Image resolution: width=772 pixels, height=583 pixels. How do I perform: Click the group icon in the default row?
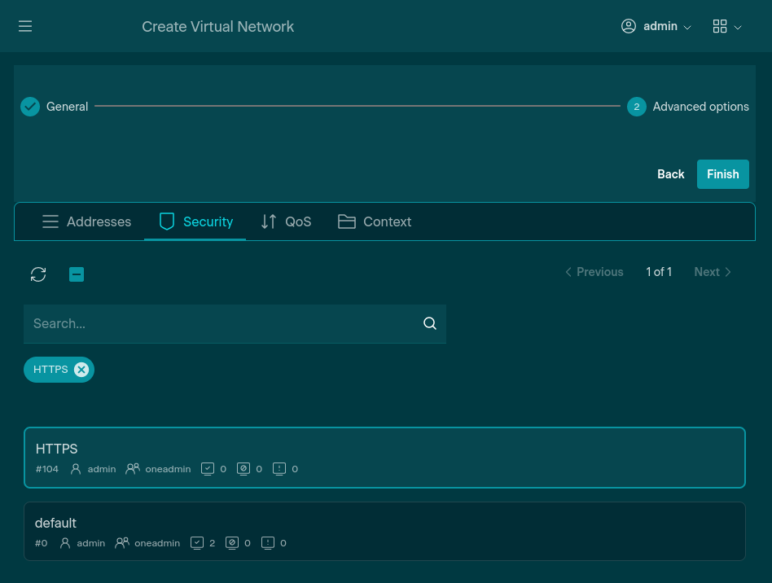(122, 543)
